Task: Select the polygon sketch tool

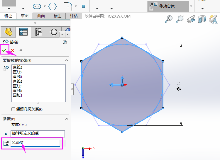Action: point(52,6)
